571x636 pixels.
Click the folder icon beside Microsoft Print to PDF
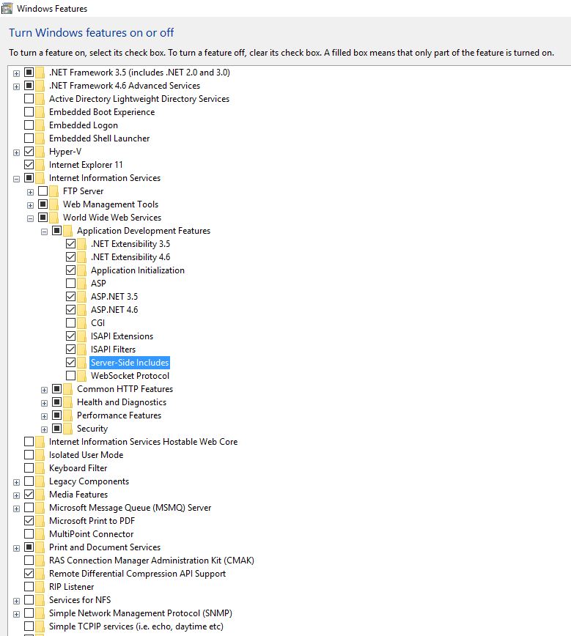tap(40, 521)
